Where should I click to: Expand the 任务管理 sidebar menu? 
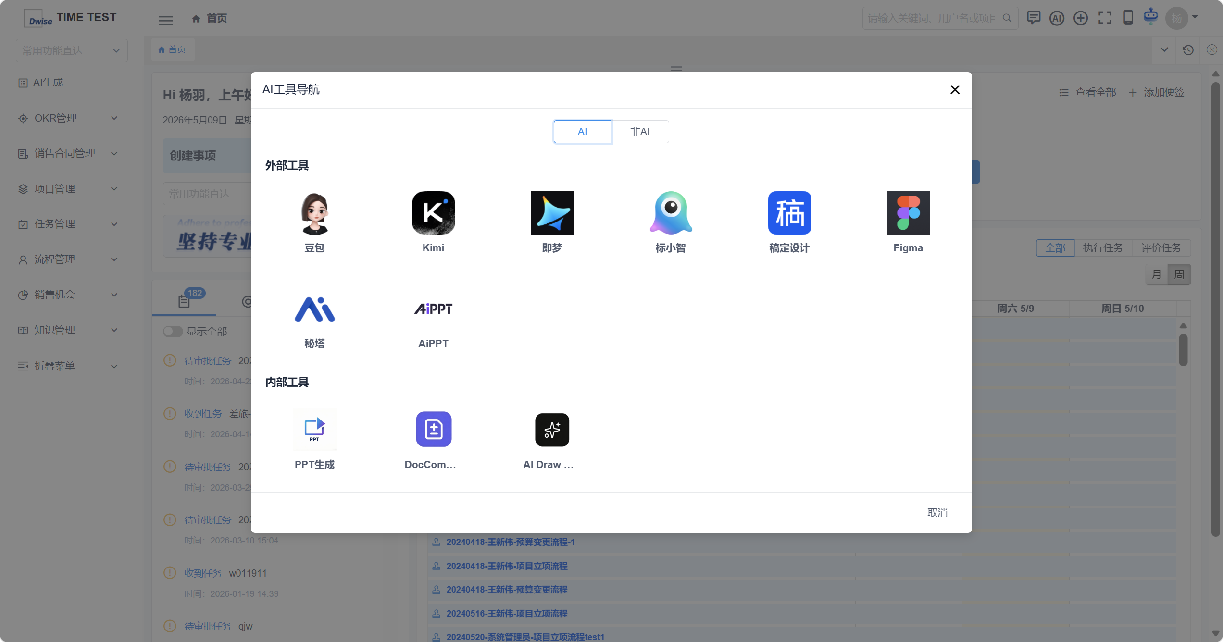(x=67, y=224)
